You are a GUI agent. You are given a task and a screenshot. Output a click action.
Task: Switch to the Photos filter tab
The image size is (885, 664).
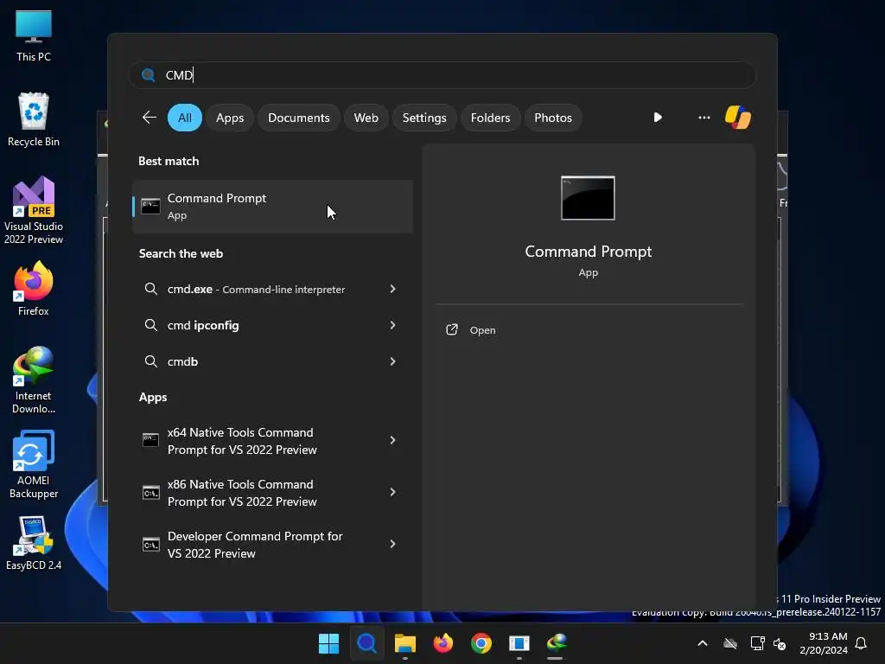pyautogui.click(x=552, y=118)
